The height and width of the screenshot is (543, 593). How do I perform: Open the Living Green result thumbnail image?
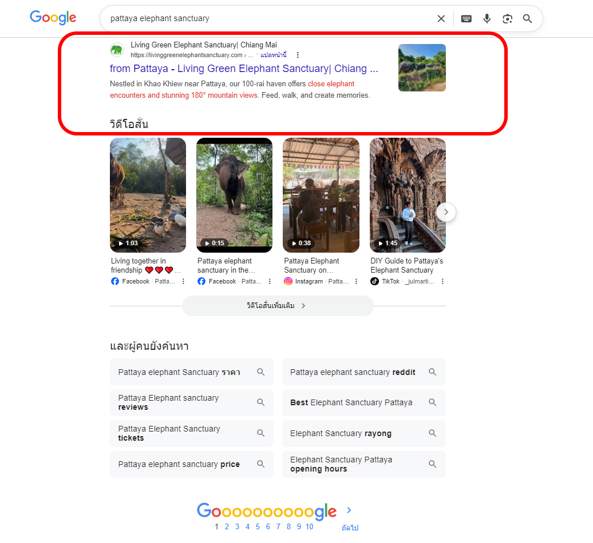pyautogui.click(x=422, y=67)
